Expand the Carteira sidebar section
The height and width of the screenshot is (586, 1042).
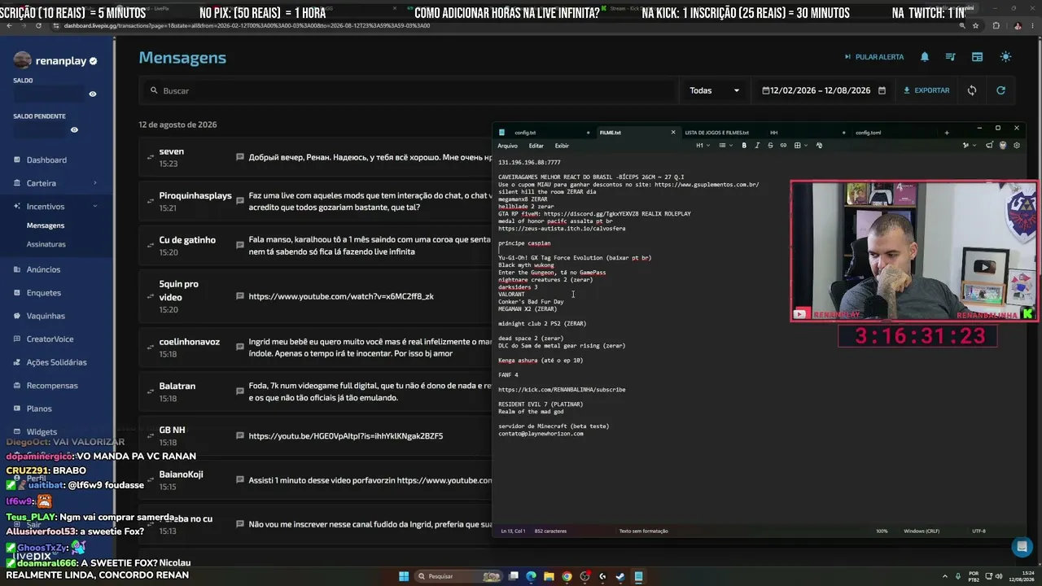tap(54, 183)
